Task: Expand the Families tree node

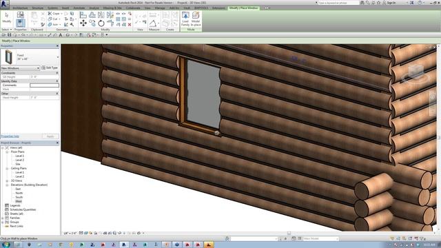Action: coord(3,218)
